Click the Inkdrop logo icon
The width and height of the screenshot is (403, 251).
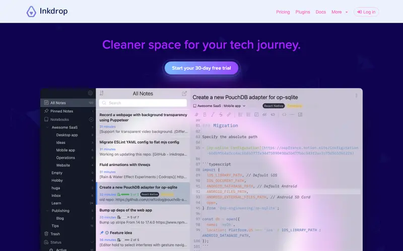31,12
